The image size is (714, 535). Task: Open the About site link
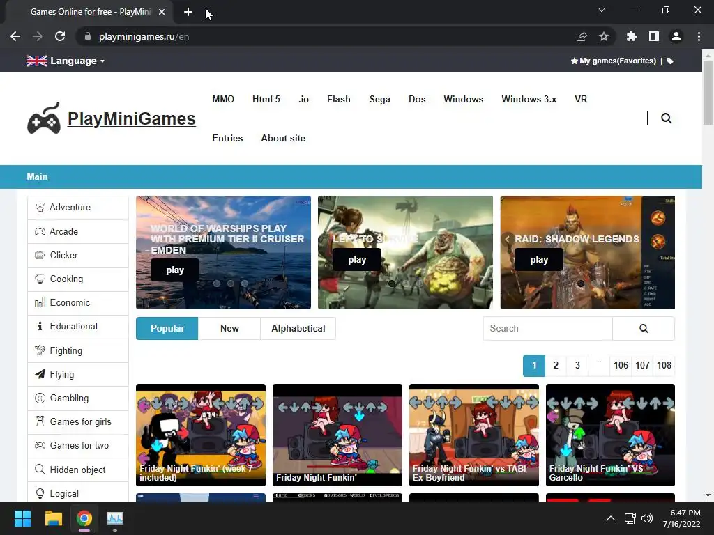(283, 139)
